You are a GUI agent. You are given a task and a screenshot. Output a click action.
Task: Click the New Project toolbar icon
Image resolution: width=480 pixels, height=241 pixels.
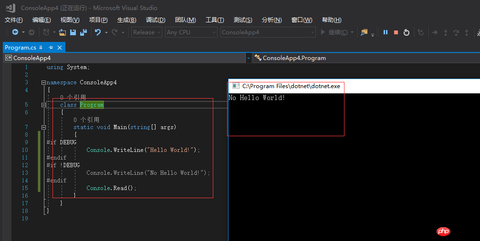tap(46, 32)
